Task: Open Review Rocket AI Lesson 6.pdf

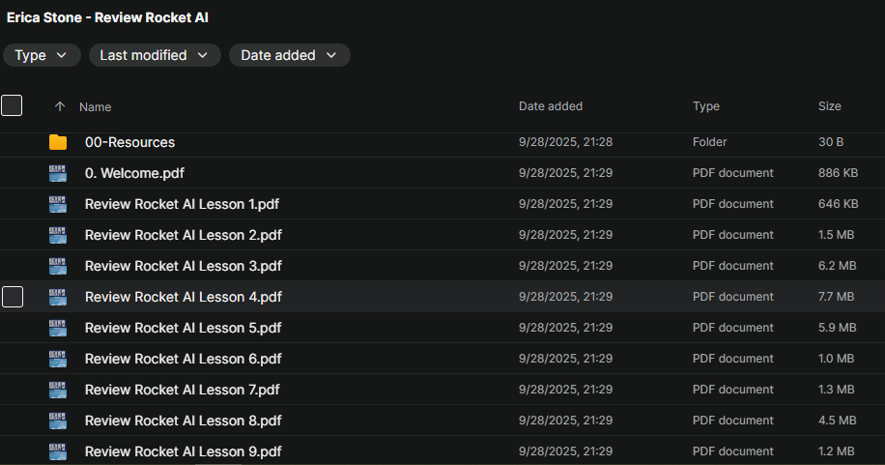Action: 184,359
